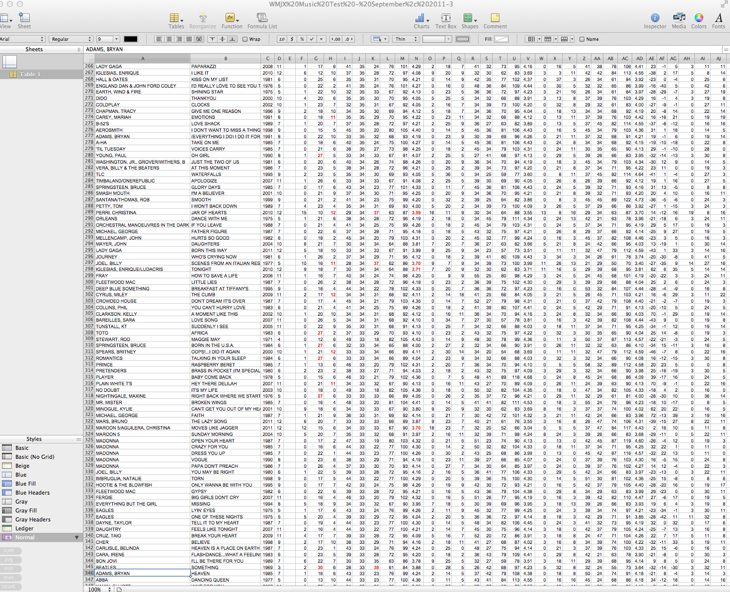The width and height of the screenshot is (730, 592).
Task: Select the sheet thumbnail in Sheets pane
Action: (9, 61)
